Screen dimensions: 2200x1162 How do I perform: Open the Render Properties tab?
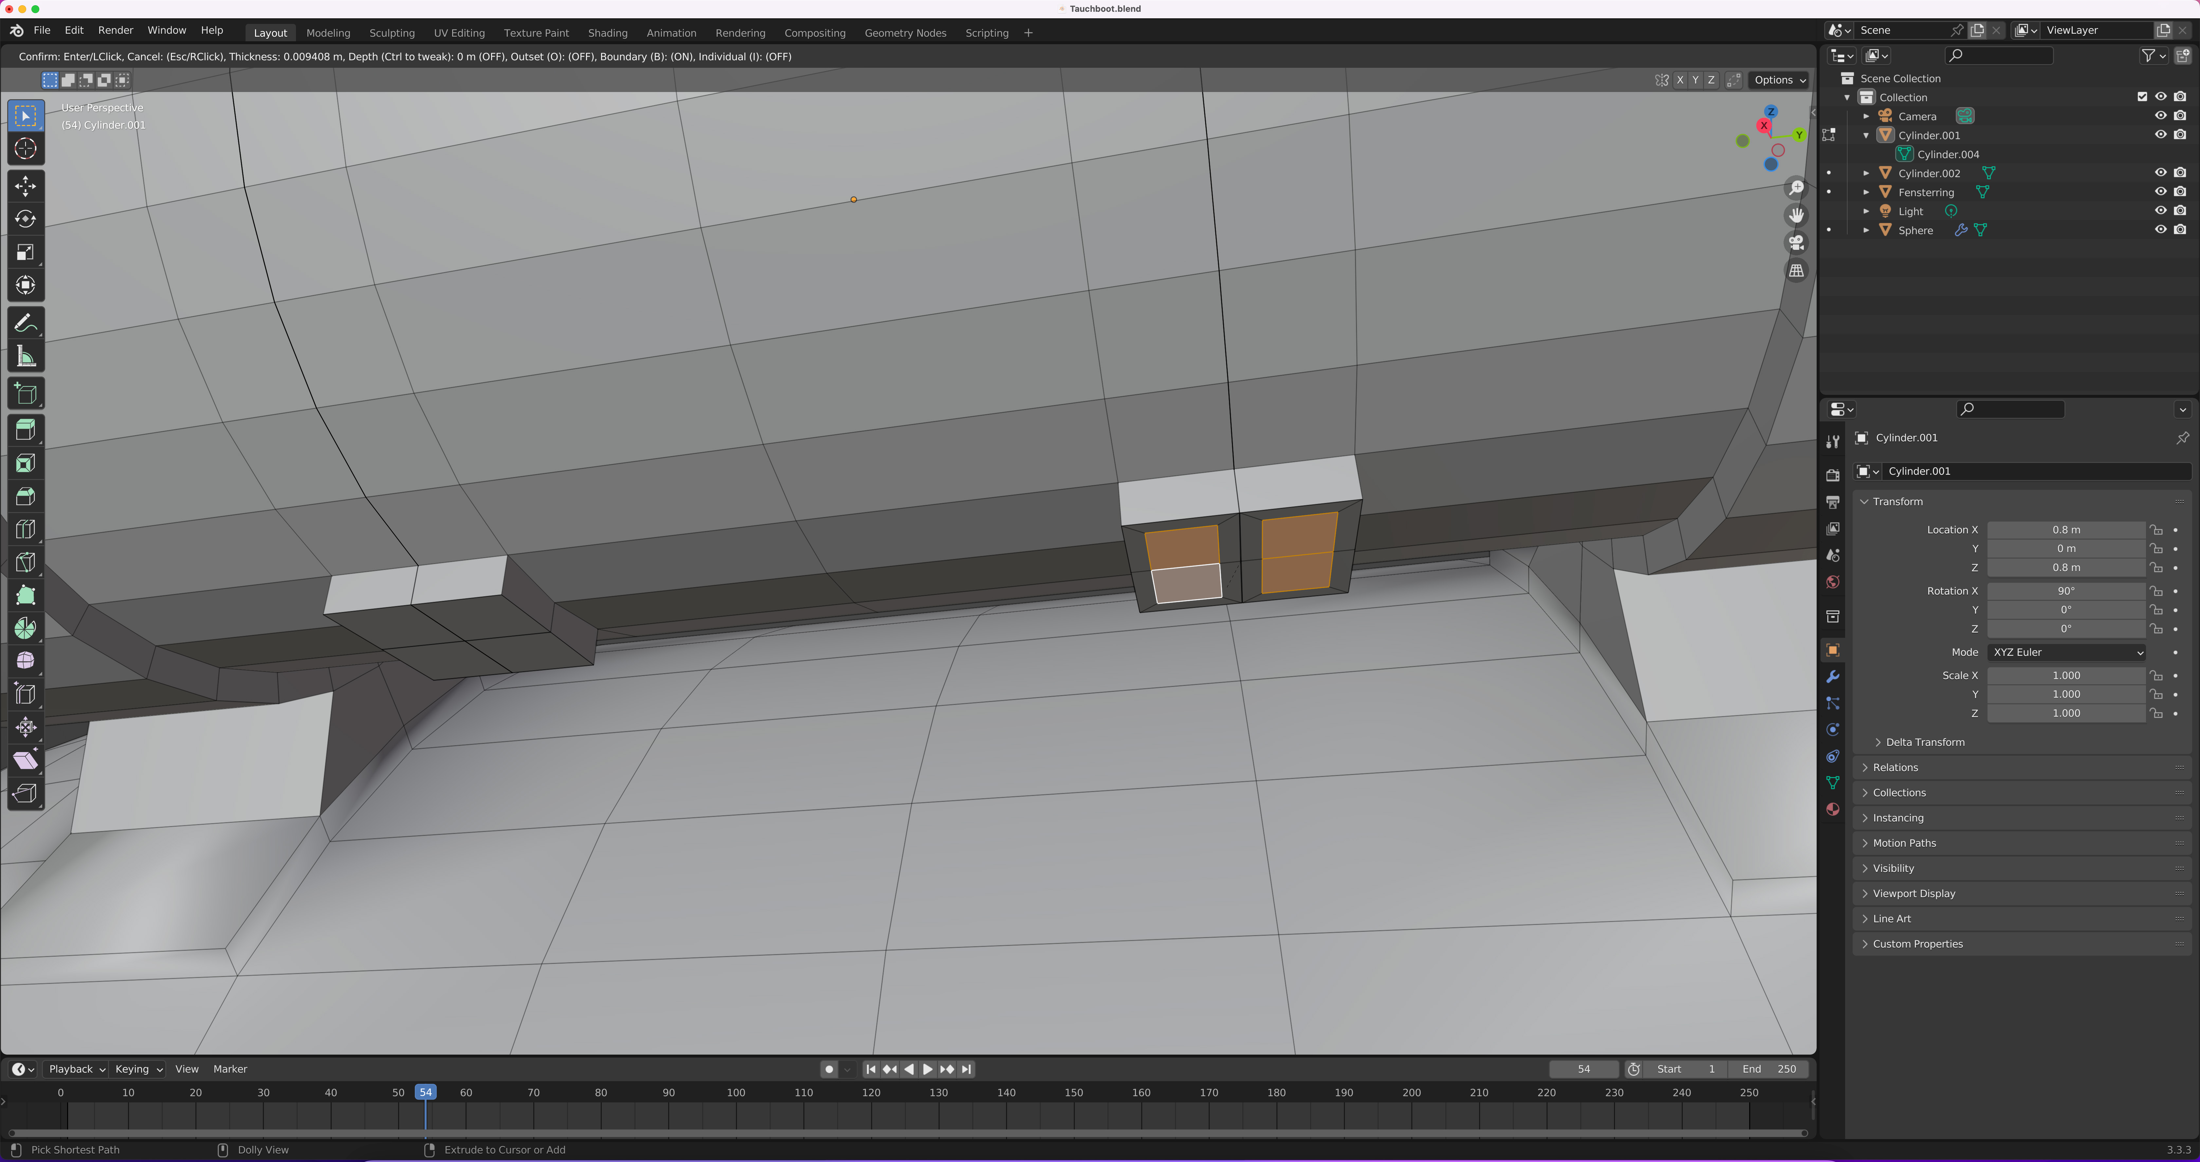(x=1833, y=475)
